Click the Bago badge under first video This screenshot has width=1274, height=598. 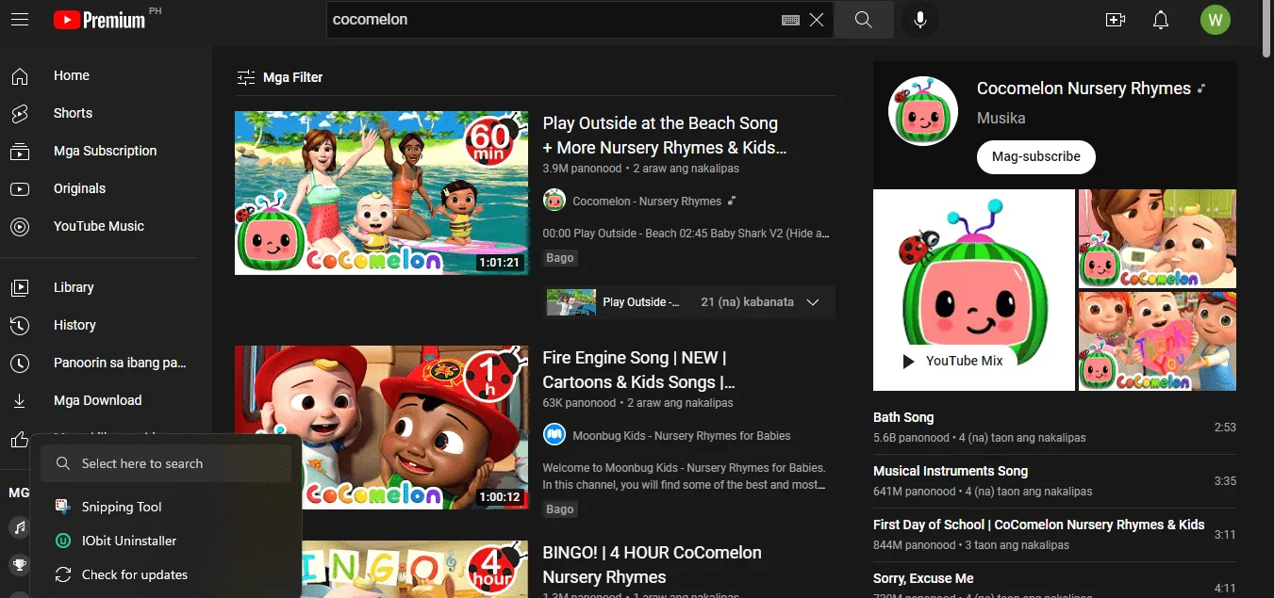[560, 257]
